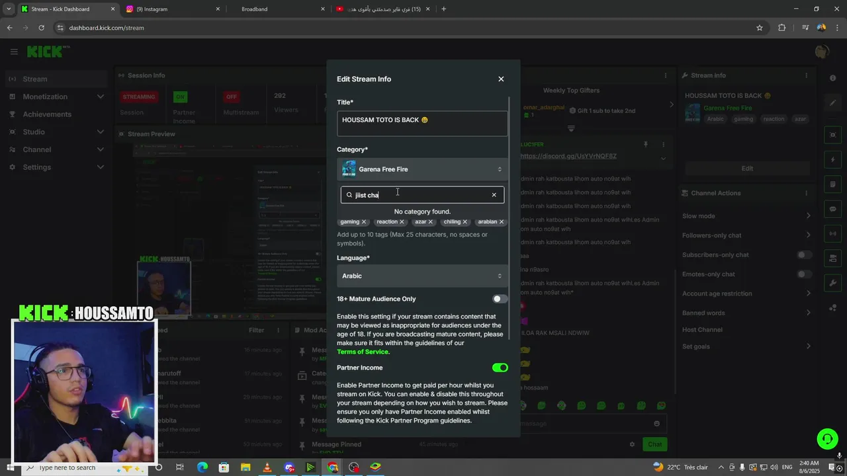Close the Edit Stream Info dialog
The height and width of the screenshot is (476, 847).
tap(501, 79)
